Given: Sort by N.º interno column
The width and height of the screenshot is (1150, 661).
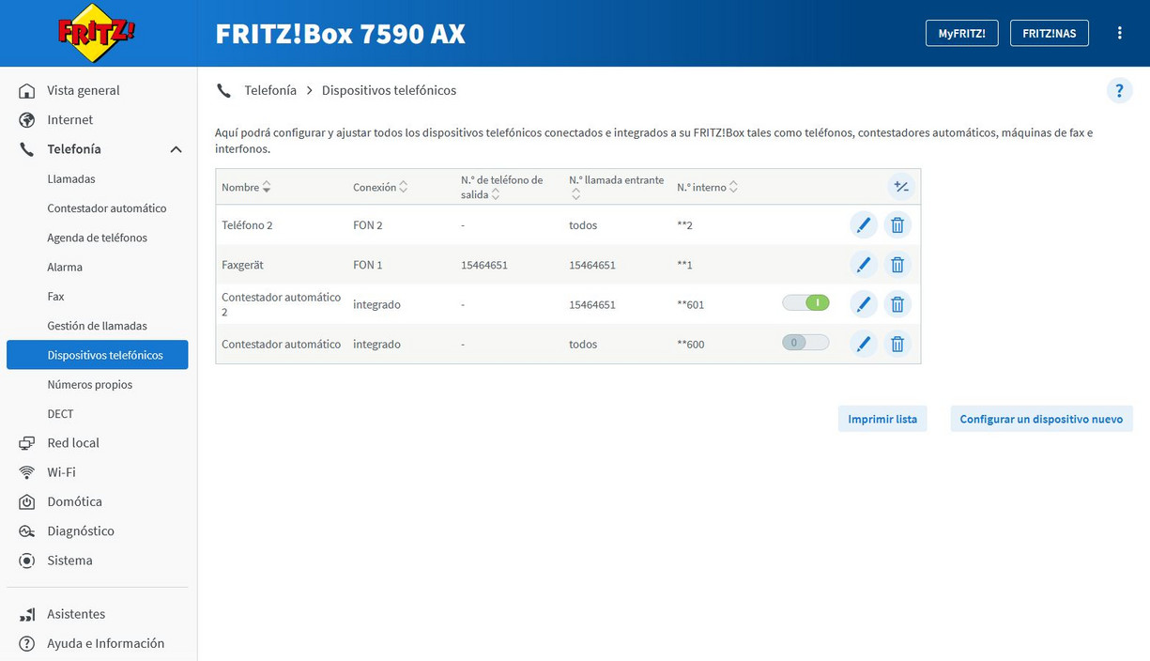Looking at the screenshot, I should click(708, 187).
